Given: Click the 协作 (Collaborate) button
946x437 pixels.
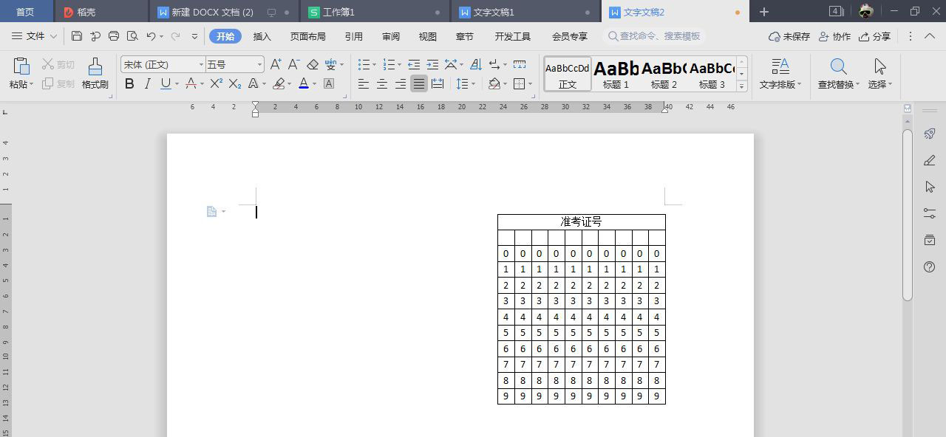Looking at the screenshot, I should [834, 36].
